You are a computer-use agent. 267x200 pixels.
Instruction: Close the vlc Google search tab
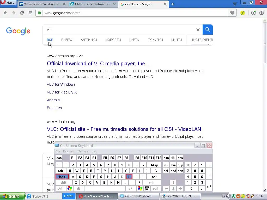click(x=165, y=4)
